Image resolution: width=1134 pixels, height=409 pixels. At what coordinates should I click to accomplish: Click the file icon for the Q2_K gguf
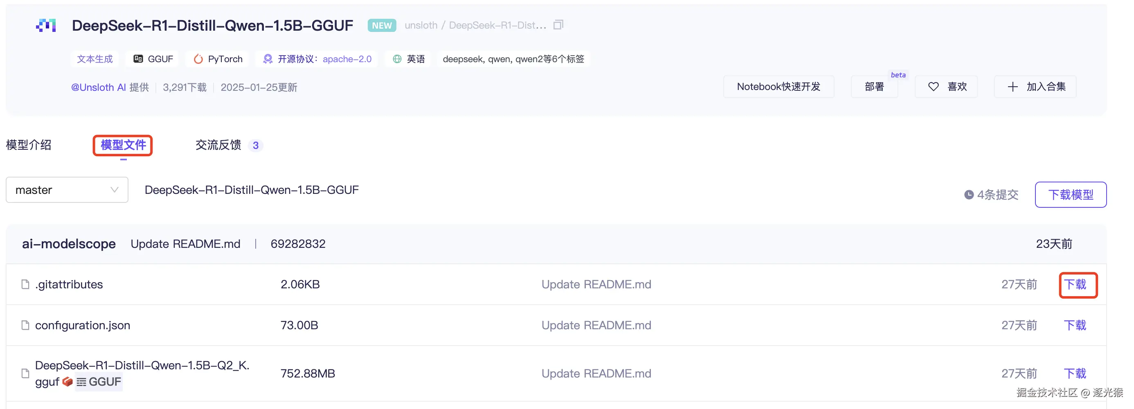pyautogui.click(x=25, y=373)
